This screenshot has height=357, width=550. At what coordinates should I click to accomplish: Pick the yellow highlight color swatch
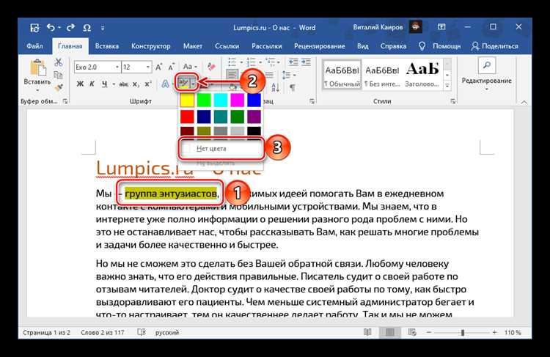point(187,100)
